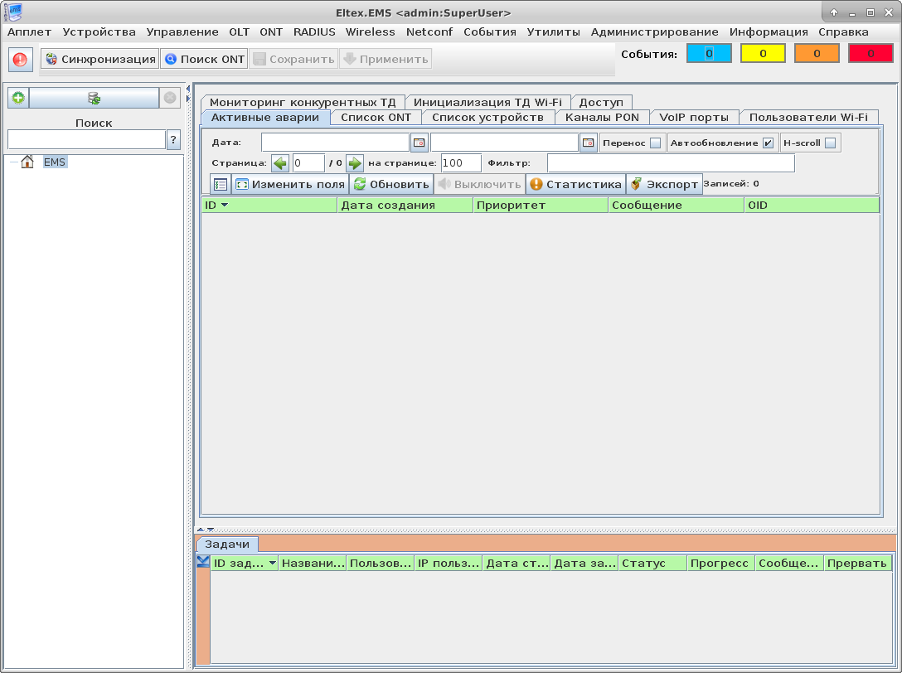Screen dimensions: 902x673
Task: Click the first Дата input field
Action: tap(336, 143)
